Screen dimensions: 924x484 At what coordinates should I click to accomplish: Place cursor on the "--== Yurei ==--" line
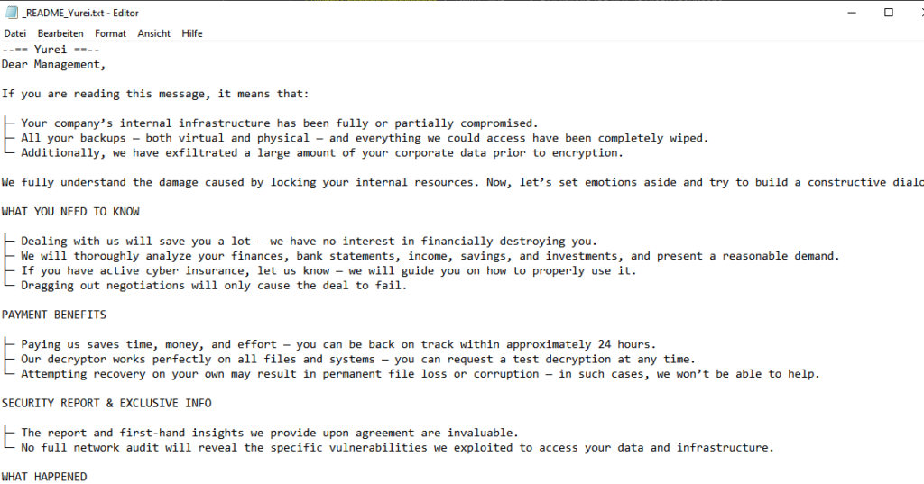click(51, 50)
